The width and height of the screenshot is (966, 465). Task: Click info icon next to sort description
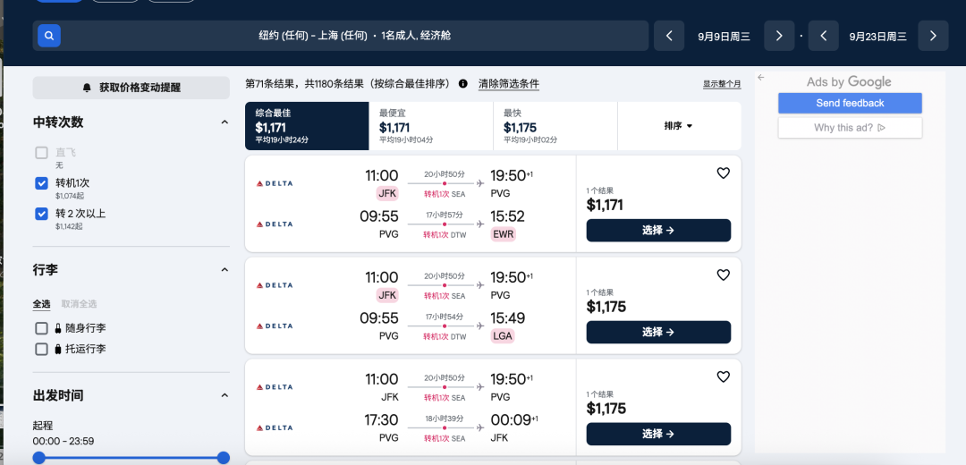pos(463,84)
